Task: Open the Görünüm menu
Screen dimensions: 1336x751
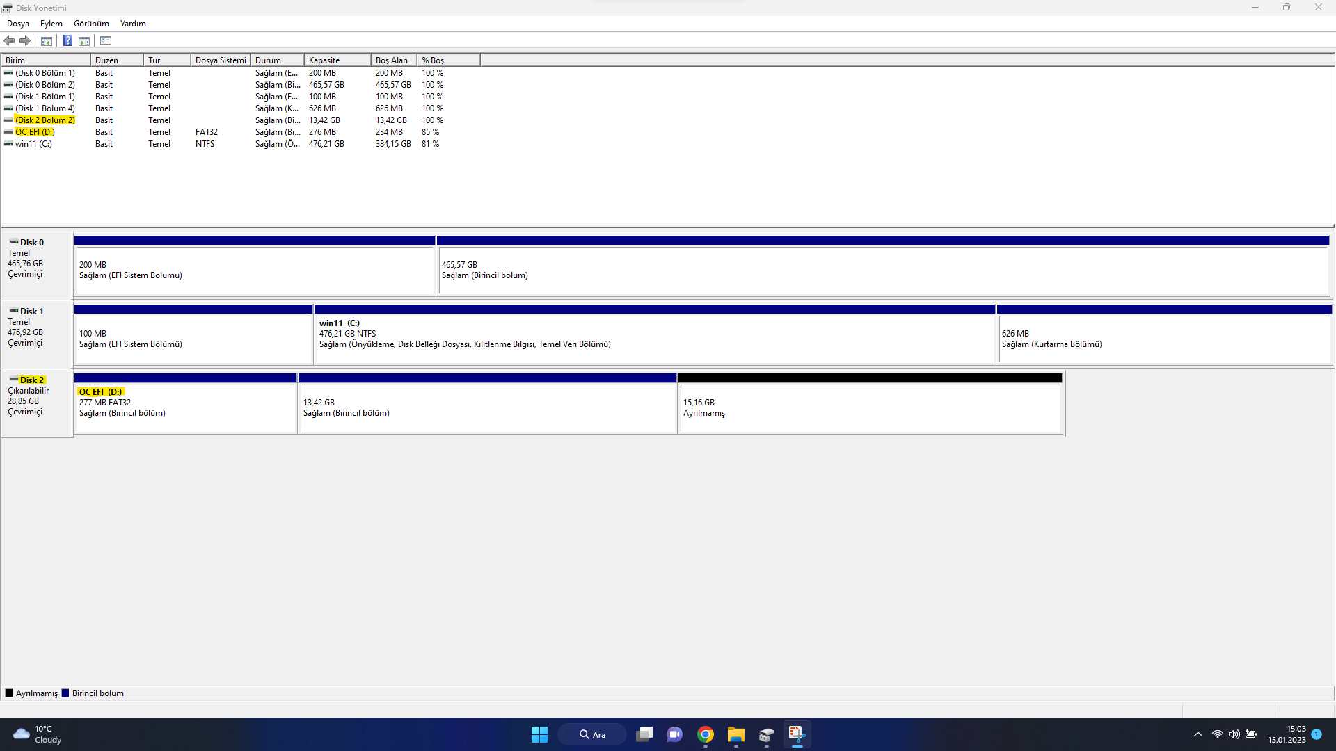Action: tap(91, 24)
